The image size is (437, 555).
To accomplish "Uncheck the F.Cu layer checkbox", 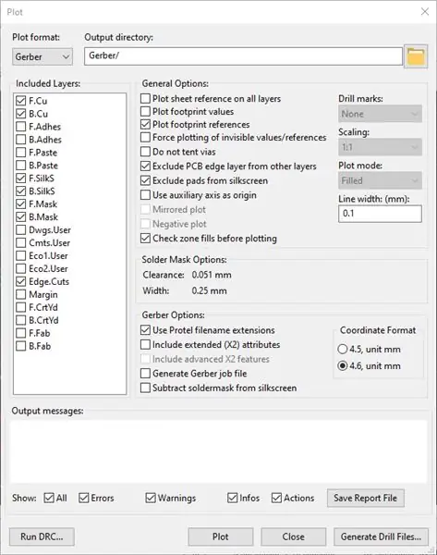I will pyautogui.click(x=21, y=101).
